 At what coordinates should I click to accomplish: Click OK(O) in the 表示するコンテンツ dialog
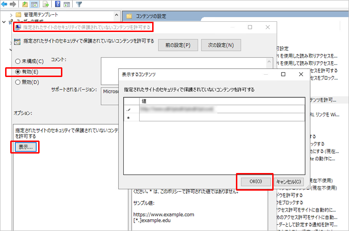tap(255, 182)
